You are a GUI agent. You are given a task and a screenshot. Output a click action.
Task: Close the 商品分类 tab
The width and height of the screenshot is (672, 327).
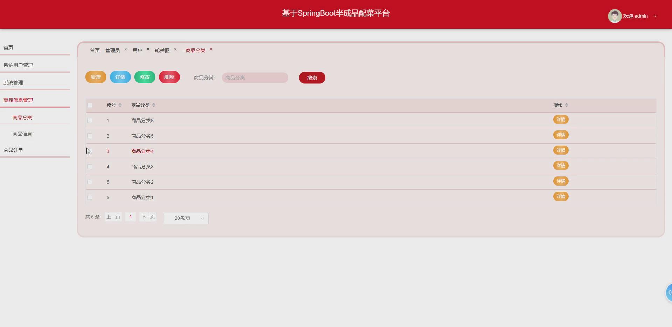click(x=211, y=49)
